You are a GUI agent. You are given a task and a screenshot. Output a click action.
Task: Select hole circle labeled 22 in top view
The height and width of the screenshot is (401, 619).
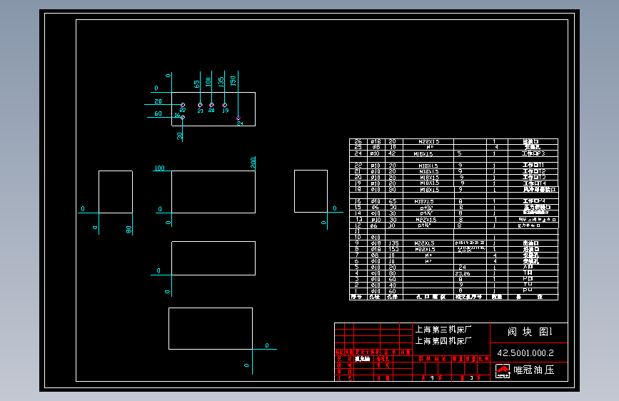tap(183, 105)
